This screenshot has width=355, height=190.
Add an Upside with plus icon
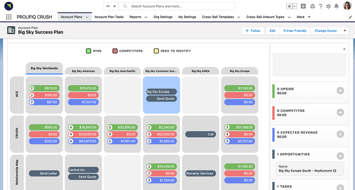[340, 91]
